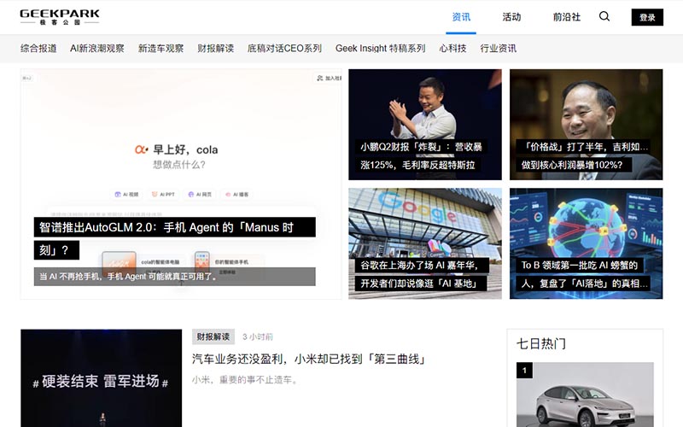Select the 财报解读 category in subnav
This screenshot has height=427, width=683.
[x=216, y=49]
